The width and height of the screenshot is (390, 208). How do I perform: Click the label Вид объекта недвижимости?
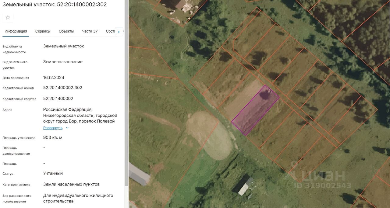[x=14, y=49]
